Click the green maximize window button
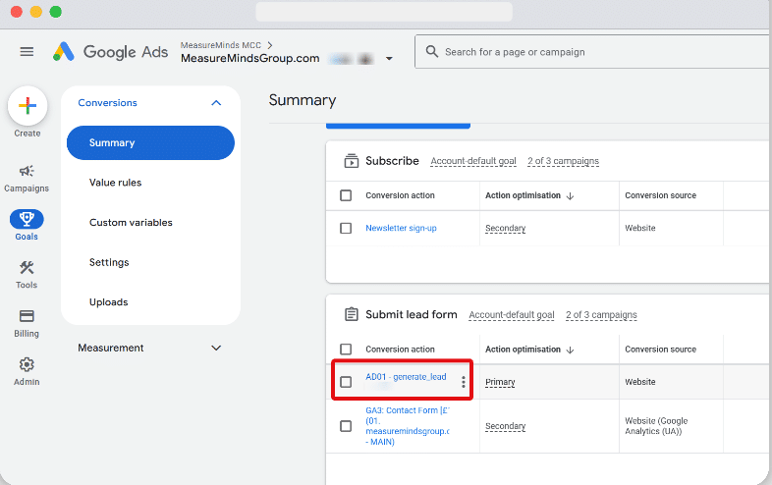 tap(56, 12)
